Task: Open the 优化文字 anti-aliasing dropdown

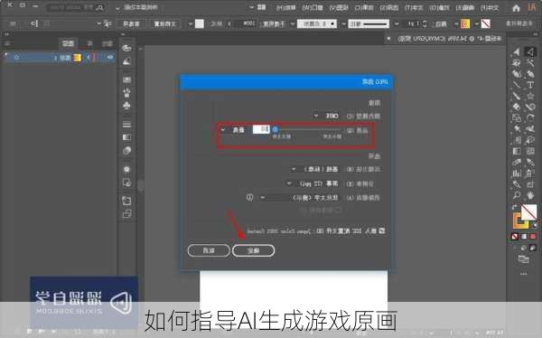Action: 300,198
